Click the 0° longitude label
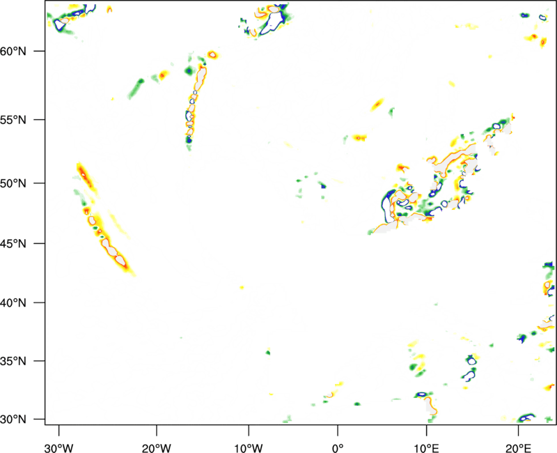The width and height of the screenshot is (557, 453). [x=338, y=448]
